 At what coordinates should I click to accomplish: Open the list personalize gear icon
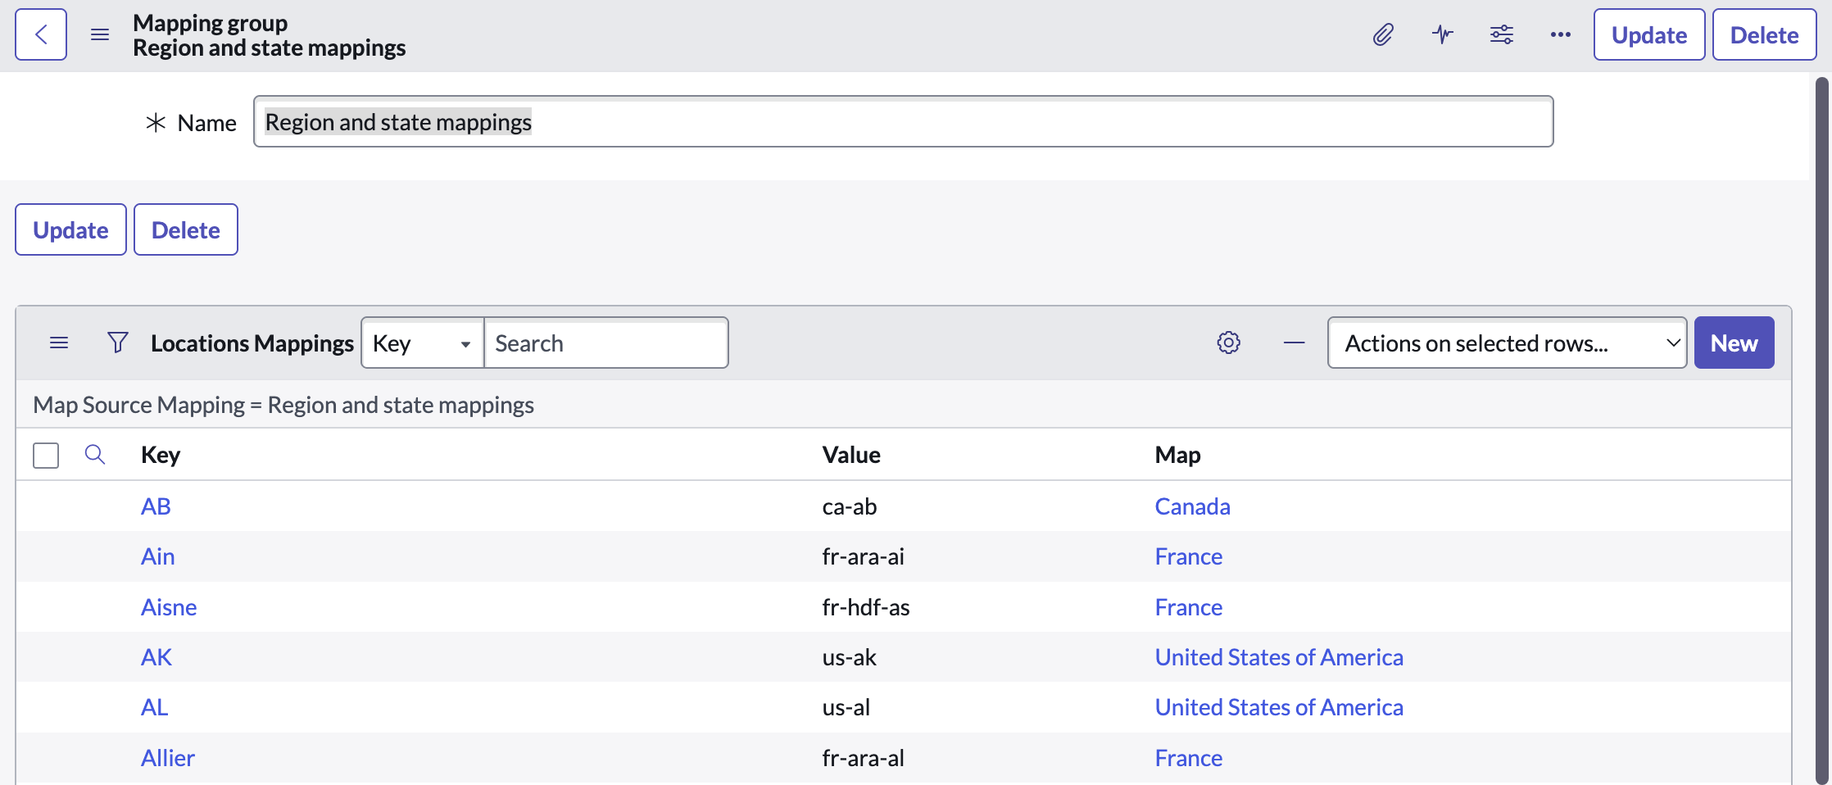click(1228, 343)
